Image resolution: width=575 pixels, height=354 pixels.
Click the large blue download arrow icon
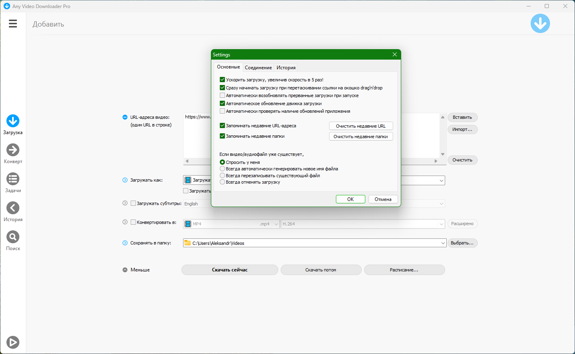point(540,23)
